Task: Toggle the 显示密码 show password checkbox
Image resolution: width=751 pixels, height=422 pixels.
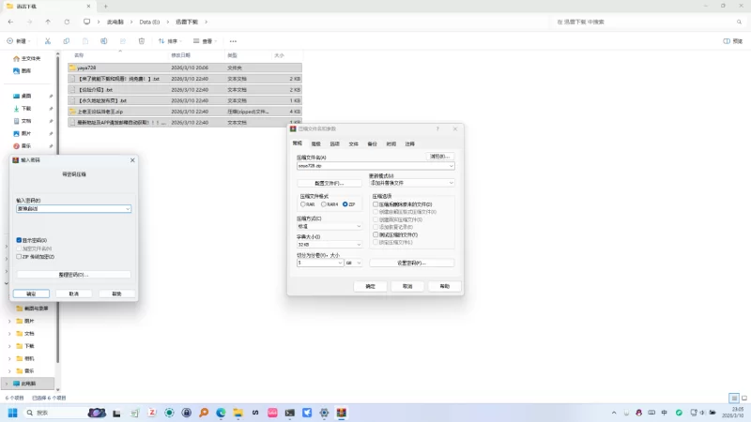Action: [19, 240]
